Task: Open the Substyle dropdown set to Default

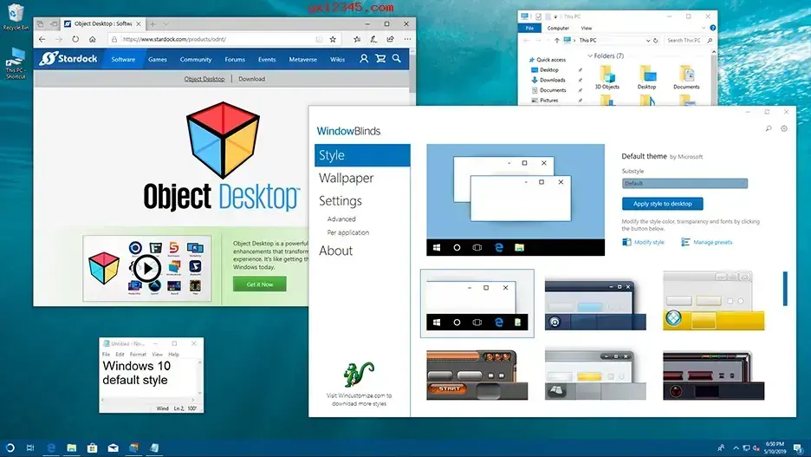Action: [x=684, y=183]
